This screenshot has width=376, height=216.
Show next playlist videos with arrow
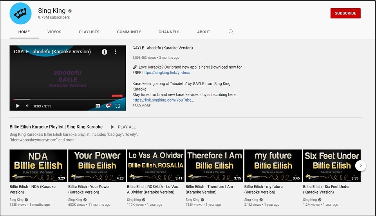[360, 165]
